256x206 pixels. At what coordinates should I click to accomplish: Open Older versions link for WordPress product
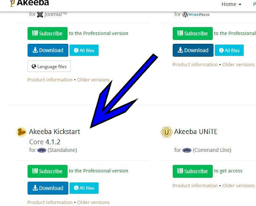pos(239,65)
